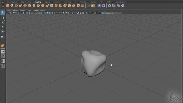Select the Fill sculpt tool icon
183x103 pixels.
(x=60, y=5)
